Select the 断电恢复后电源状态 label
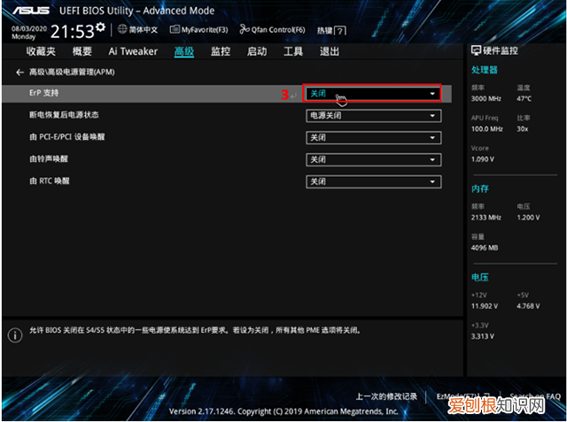The image size is (567, 422). pos(64,115)
